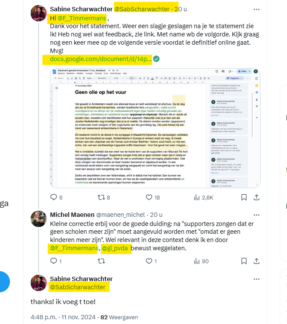Open more options on the thanks reply
This screenshot has width=287, height=324.
click(256, 279)
